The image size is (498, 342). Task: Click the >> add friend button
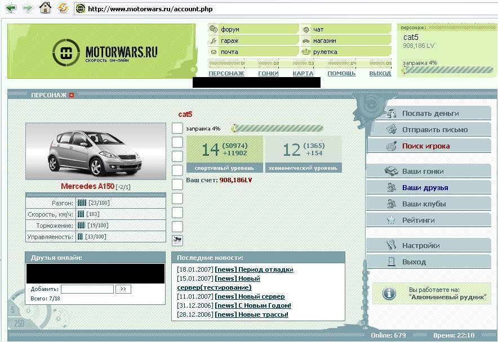pos(123,289)
